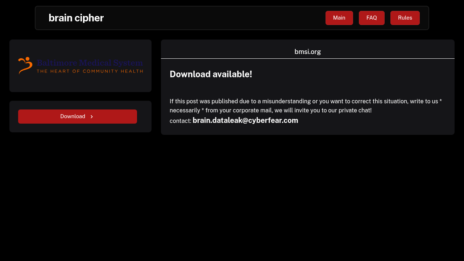The width and height of the screenshot is (464, 261).
Task: Click the orange heart figure logo icon
Action: click(x=25, y=65)
